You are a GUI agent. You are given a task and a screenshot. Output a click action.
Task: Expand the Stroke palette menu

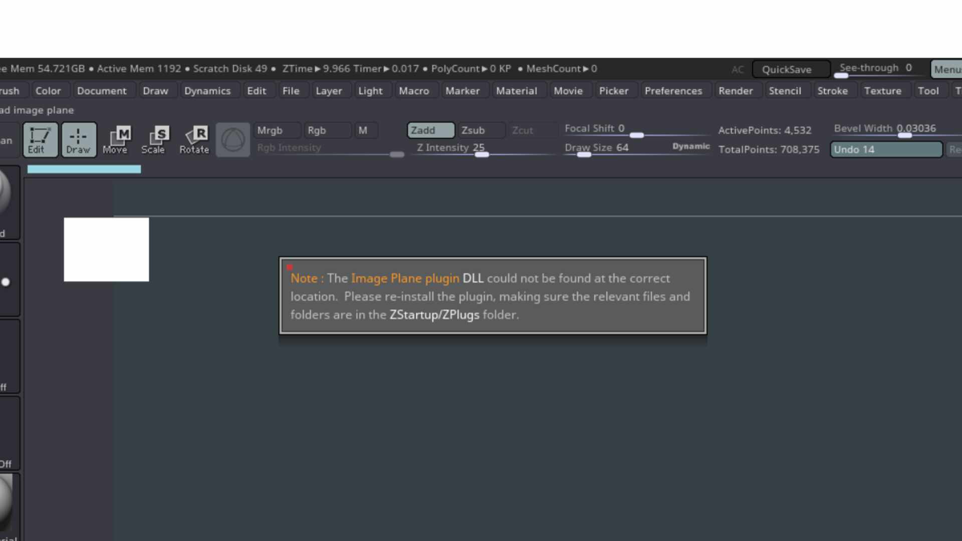coord(832,91)
